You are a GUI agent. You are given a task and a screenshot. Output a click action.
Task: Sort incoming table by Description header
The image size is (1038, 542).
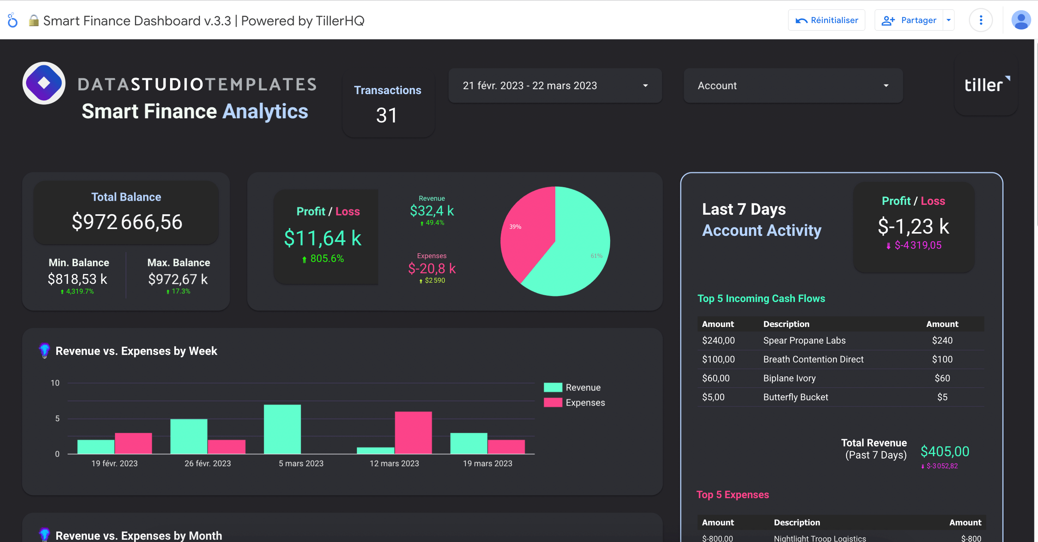tap(786, 324)
